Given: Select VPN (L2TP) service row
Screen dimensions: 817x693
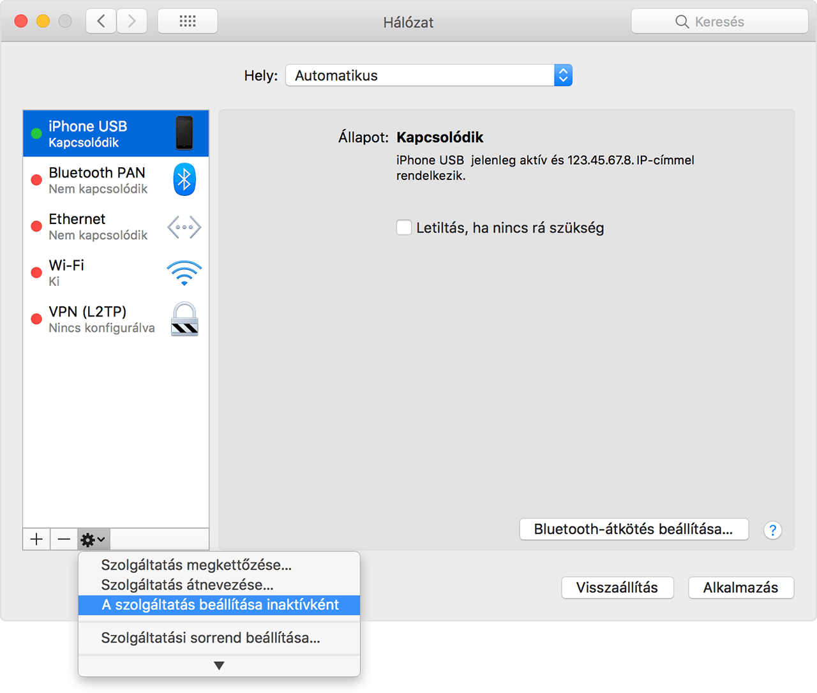Looking at the screenshot, I should click(116, 319).
